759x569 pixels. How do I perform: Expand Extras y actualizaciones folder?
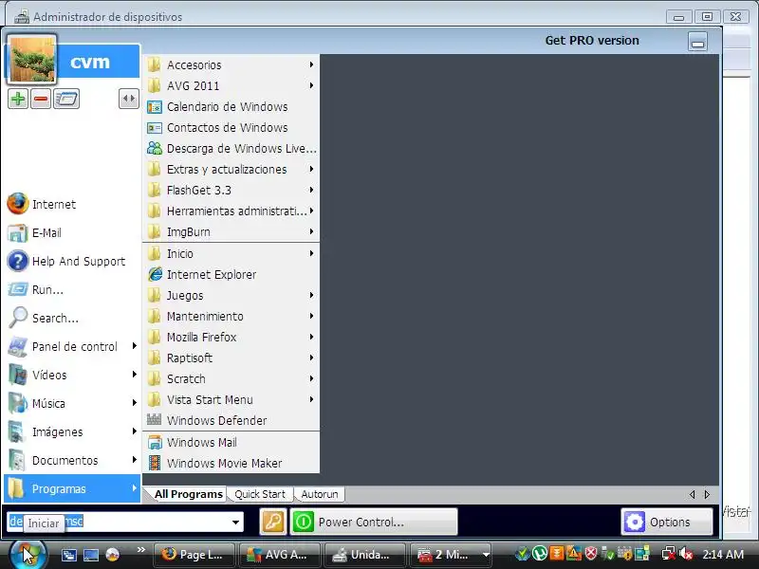click(231, 170)
